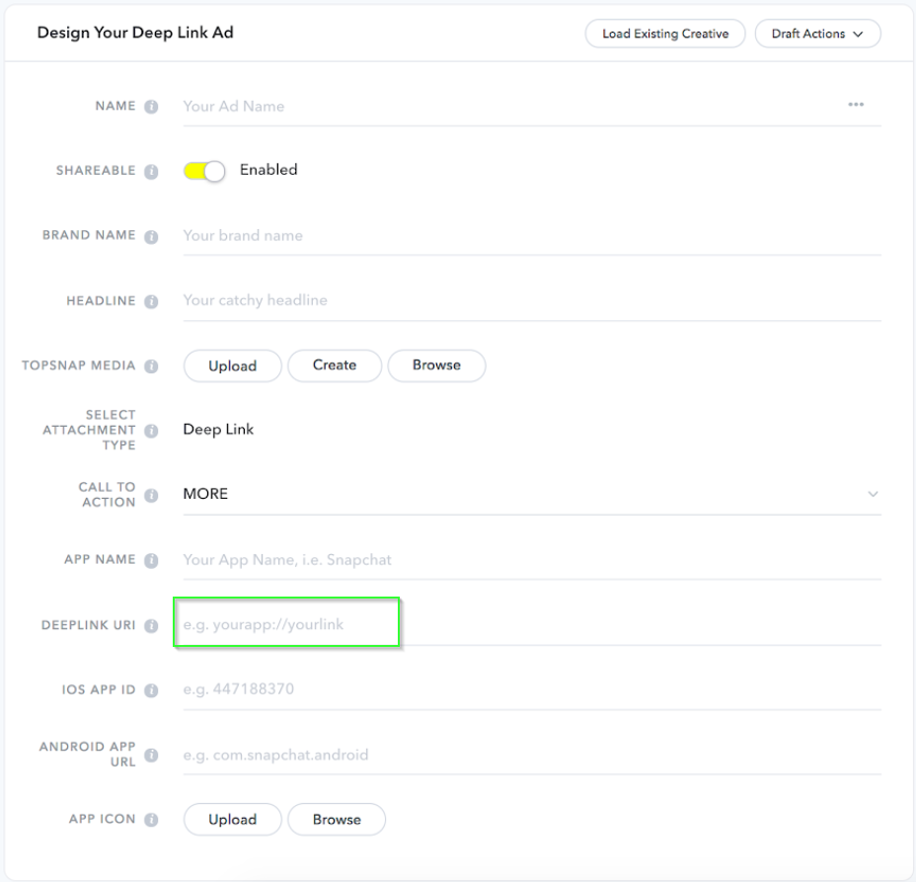This screenshot has width=916, height=882.
Task: Upload an app icon
Action: (232, 820)
